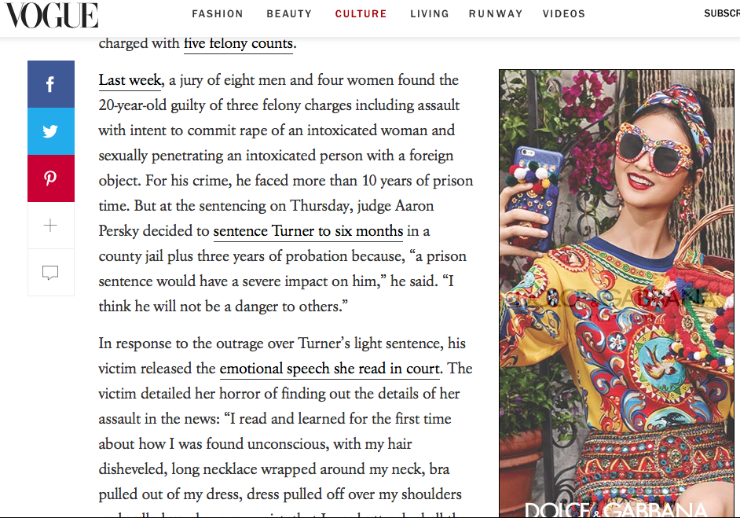Open 'sentence Turner to six months' link

(x=308, y=231)
